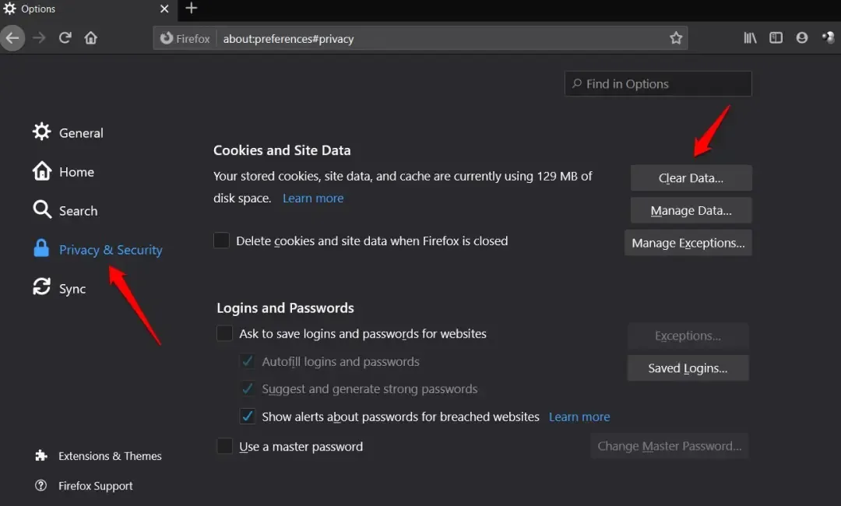Uncheck Show alerts about breached websites

click(x=248, y=416)
